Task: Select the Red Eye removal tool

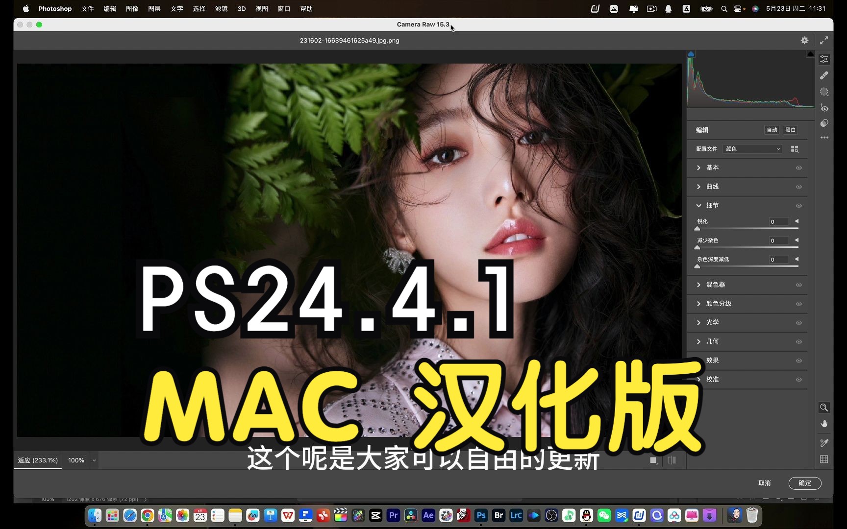Action: click(x=824, y=108)
